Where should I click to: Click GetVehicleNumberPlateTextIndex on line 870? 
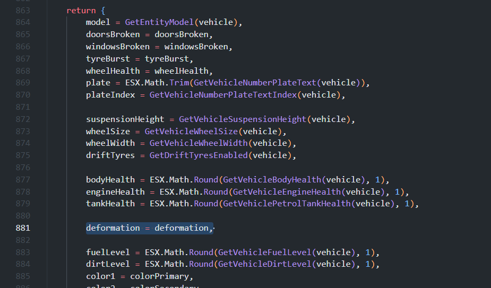[223, 95]
